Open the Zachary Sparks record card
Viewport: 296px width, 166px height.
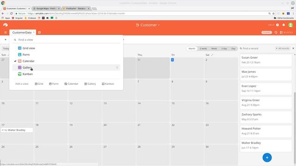click(x=266, y=117)
